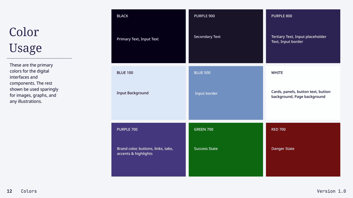
Task: Click the page number 12 in footer
Action: click(9, 191)
